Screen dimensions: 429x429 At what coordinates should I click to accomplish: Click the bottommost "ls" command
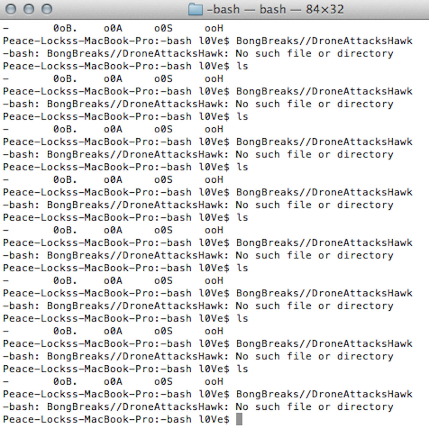tap(242, 369)
